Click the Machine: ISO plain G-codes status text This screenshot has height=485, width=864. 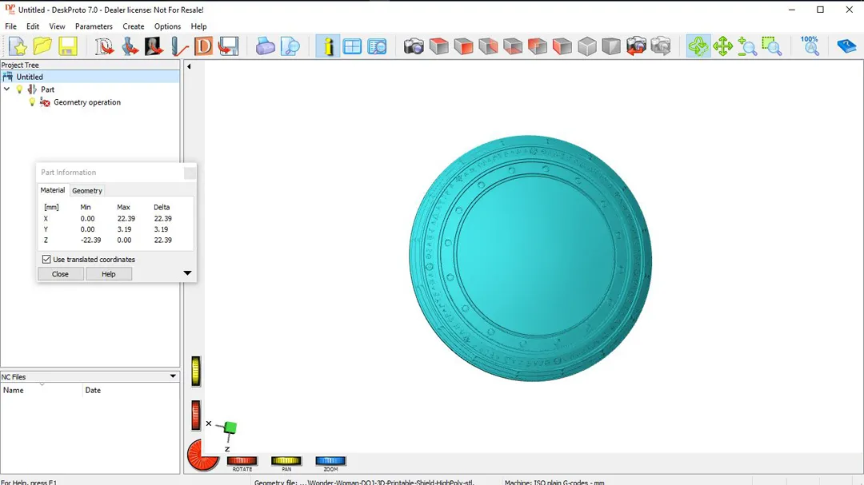(x=554, y=483)
